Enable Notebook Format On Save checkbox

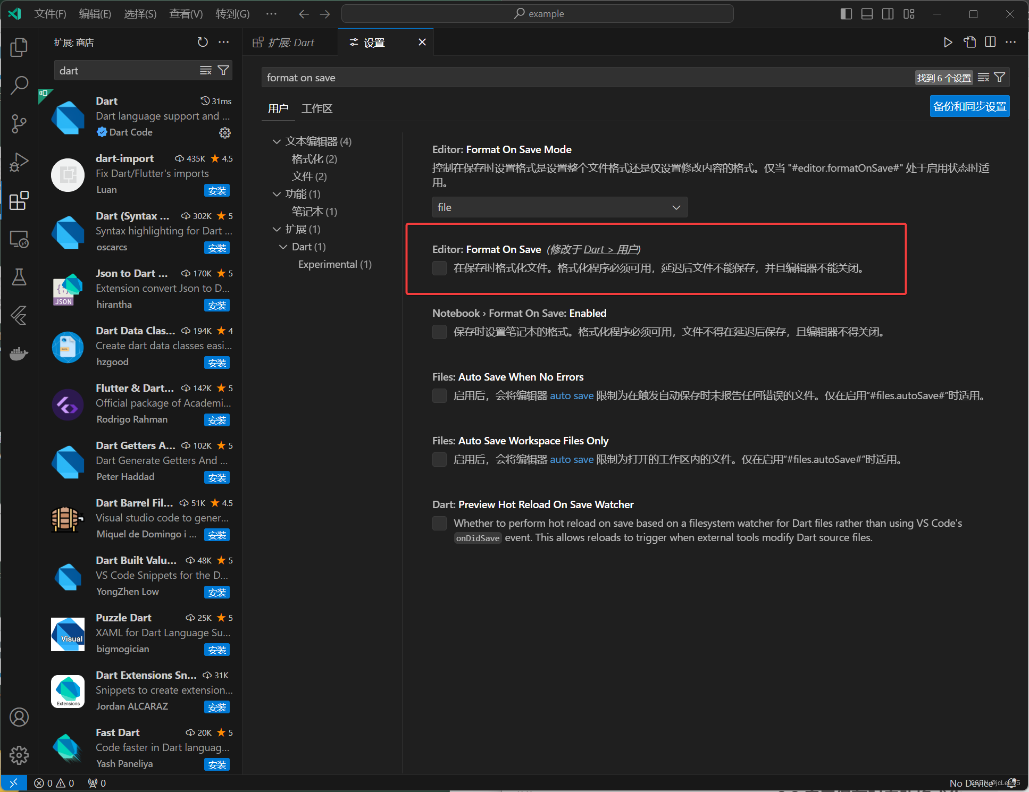pos(439,332)
